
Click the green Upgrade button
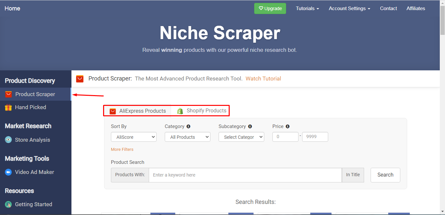(x=270, y=8)
